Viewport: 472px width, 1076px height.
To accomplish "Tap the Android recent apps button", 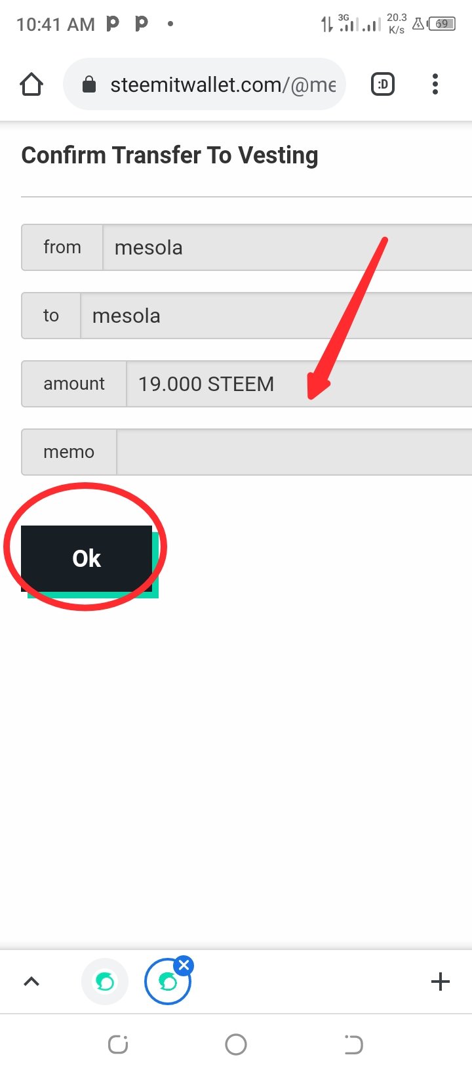I will coord(118,1044).
